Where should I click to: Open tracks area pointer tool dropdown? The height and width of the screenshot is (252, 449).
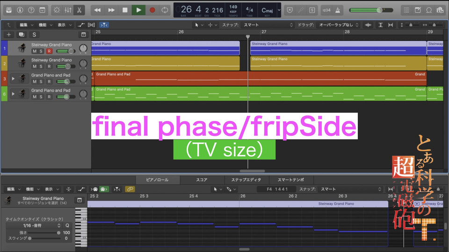click(199, 25)
